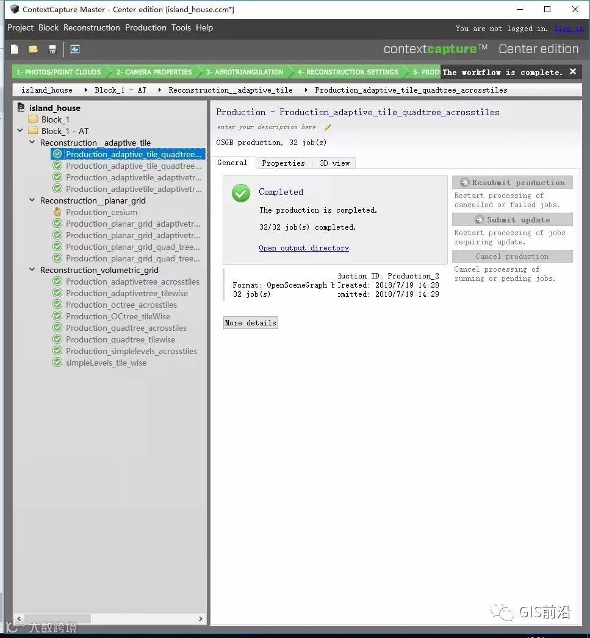Switch to the 3D view tab

click(334, 163)
